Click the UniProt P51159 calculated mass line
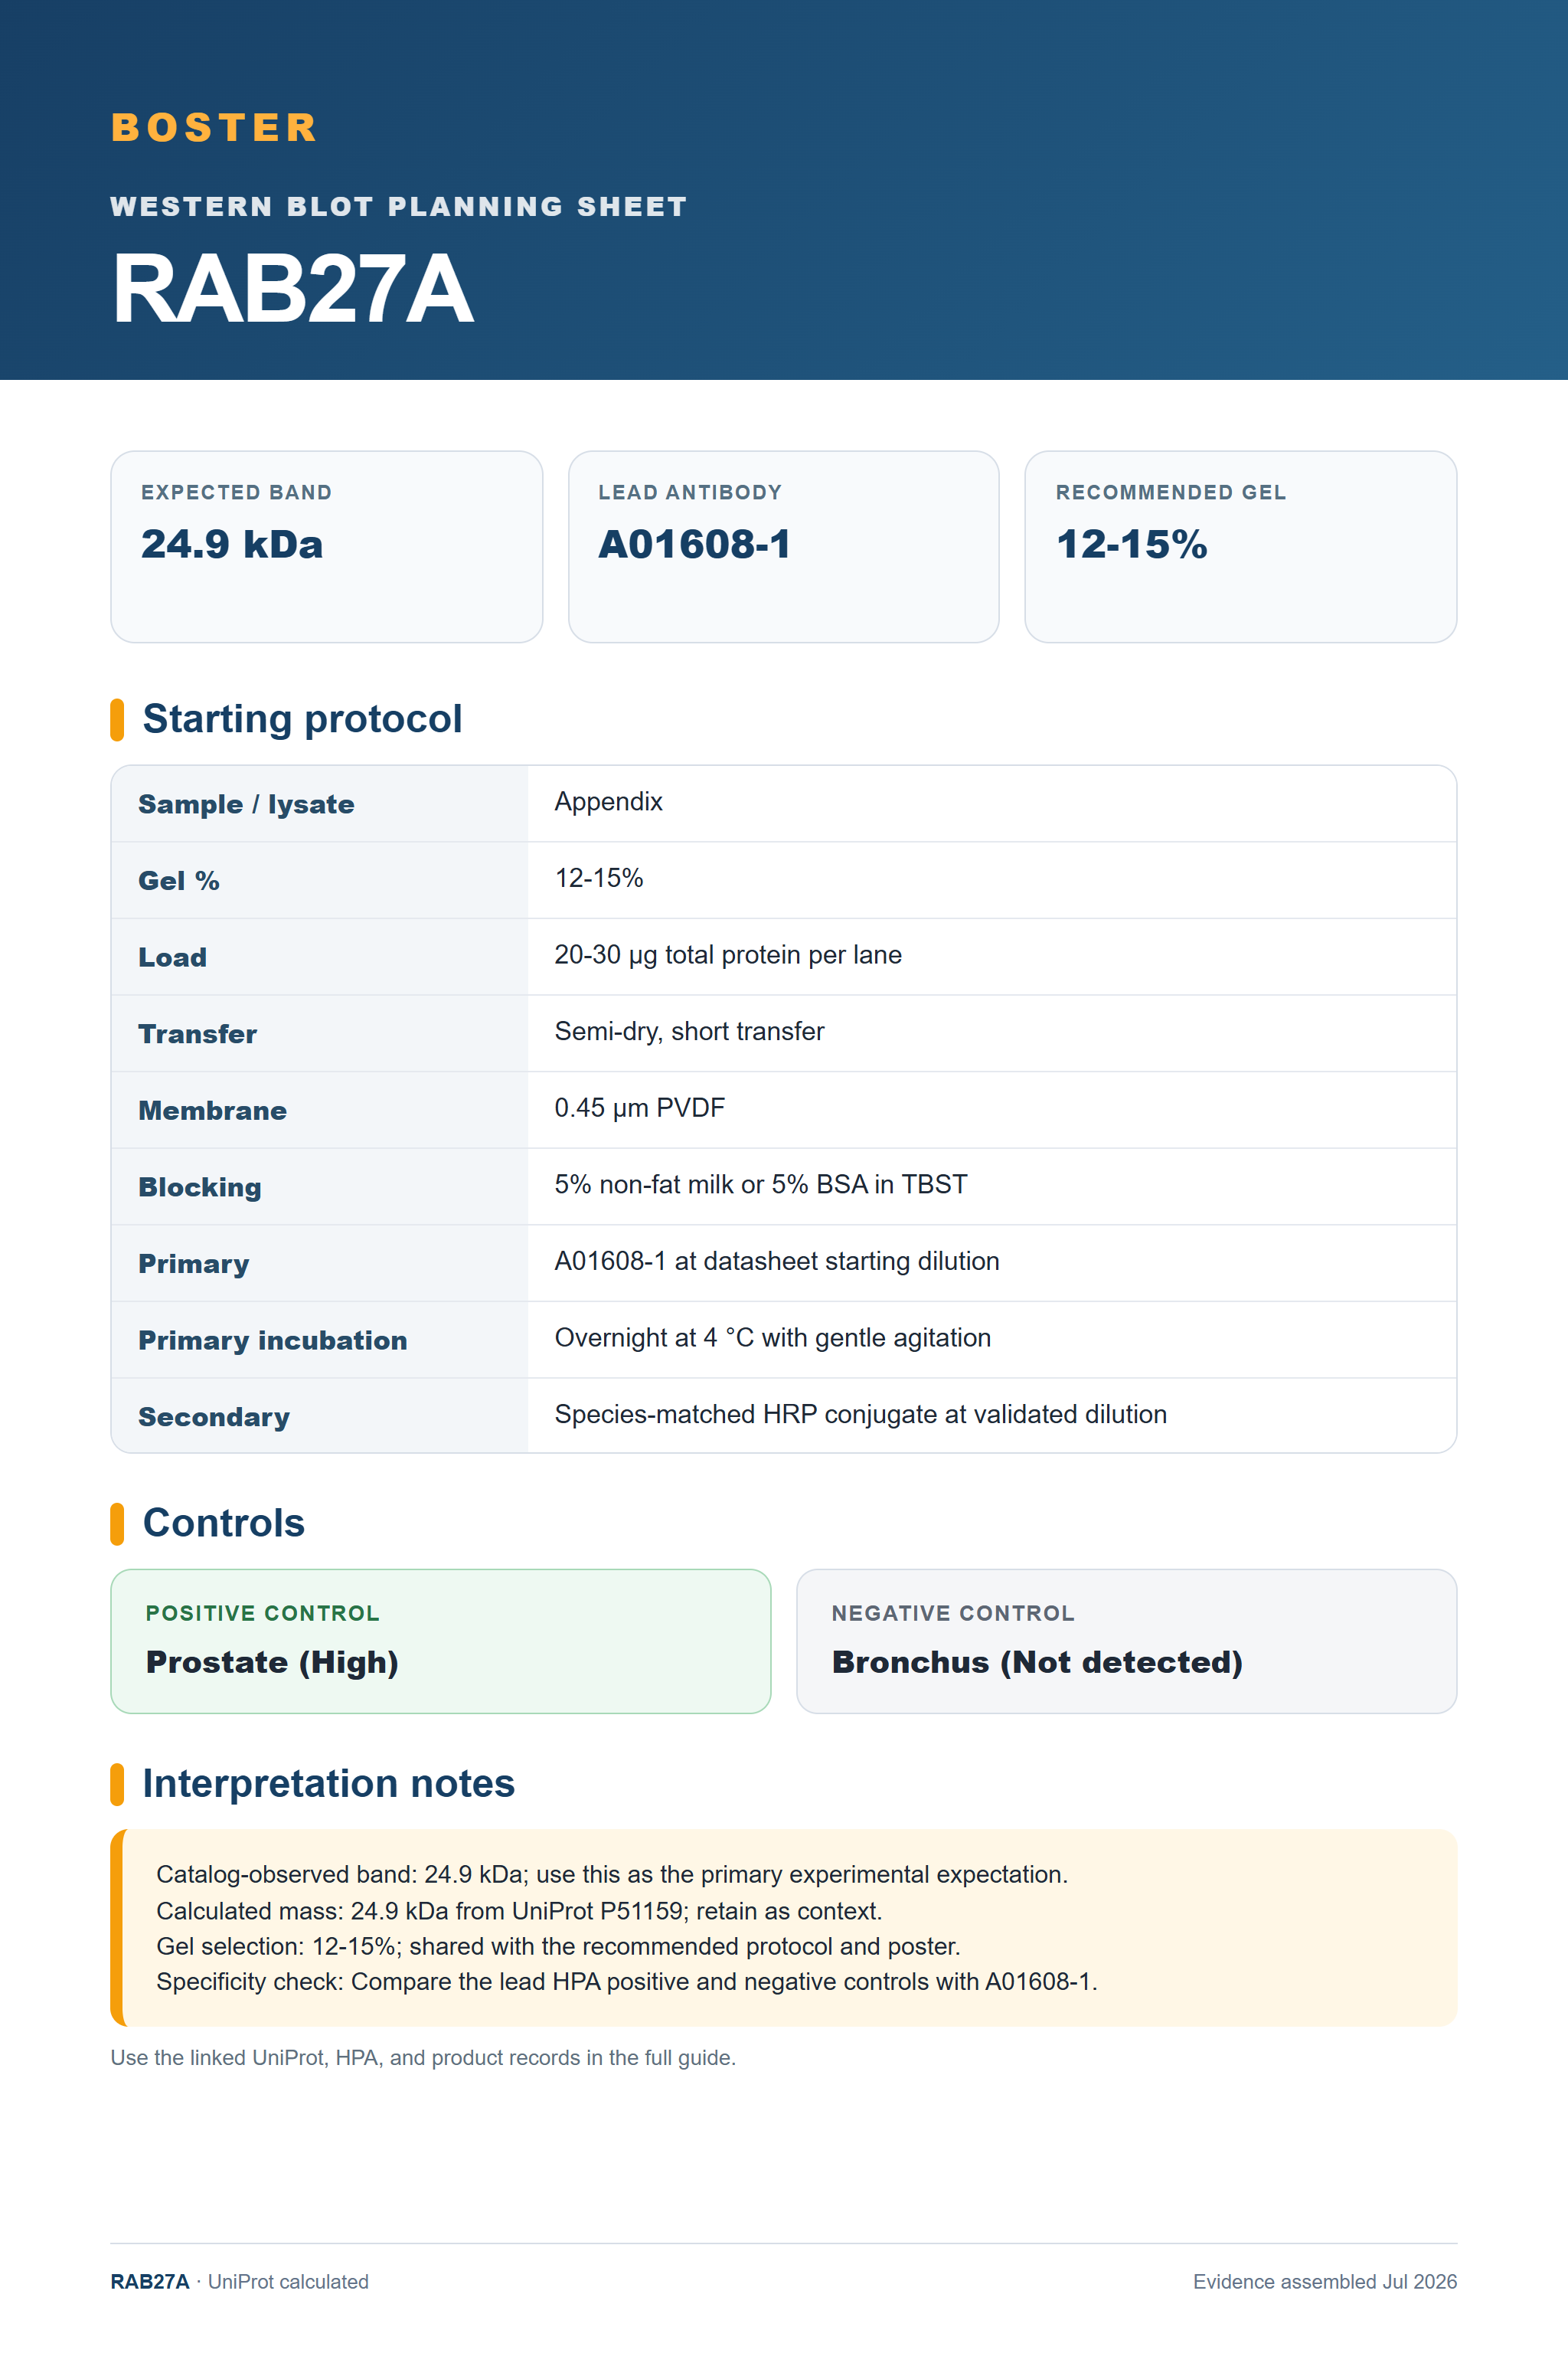This screenshot has height=2353, width=1568. pyautogui.click(x=519, y=1911)
